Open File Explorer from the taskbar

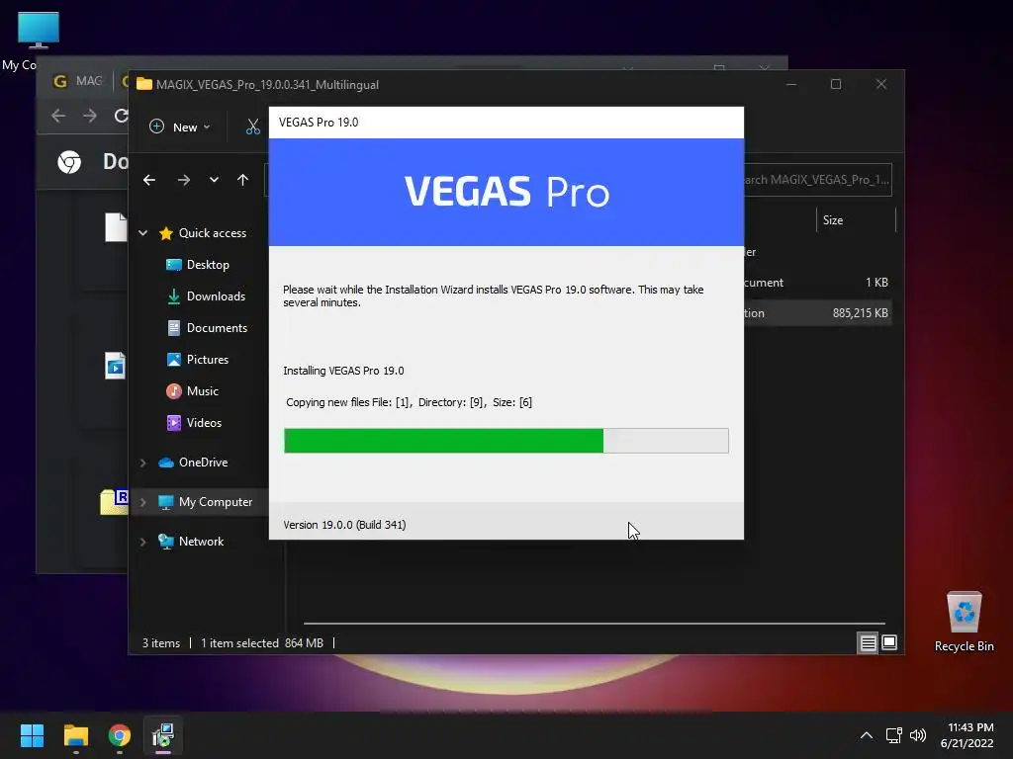coord(75,735)
